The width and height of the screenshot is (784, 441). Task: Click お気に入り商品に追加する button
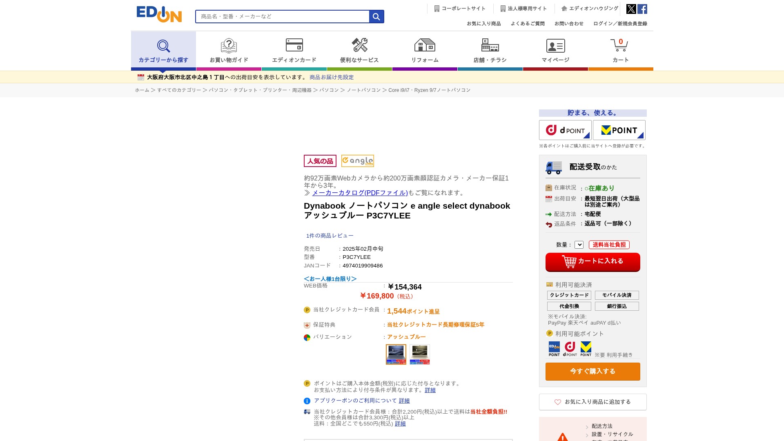point(593,402)
